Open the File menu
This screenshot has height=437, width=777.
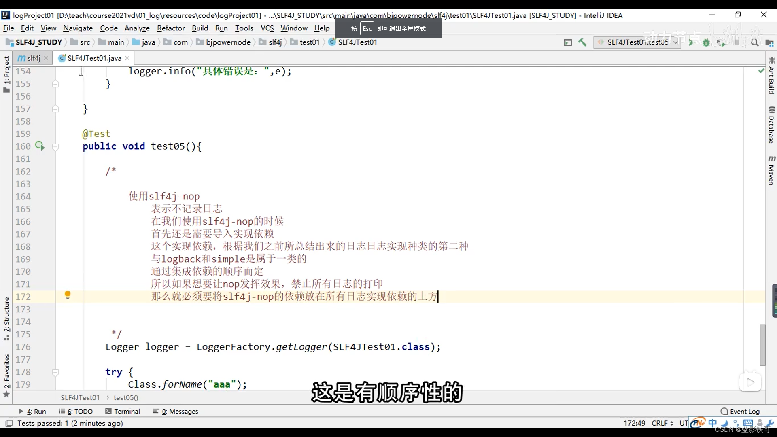click(x=8, y=28)
